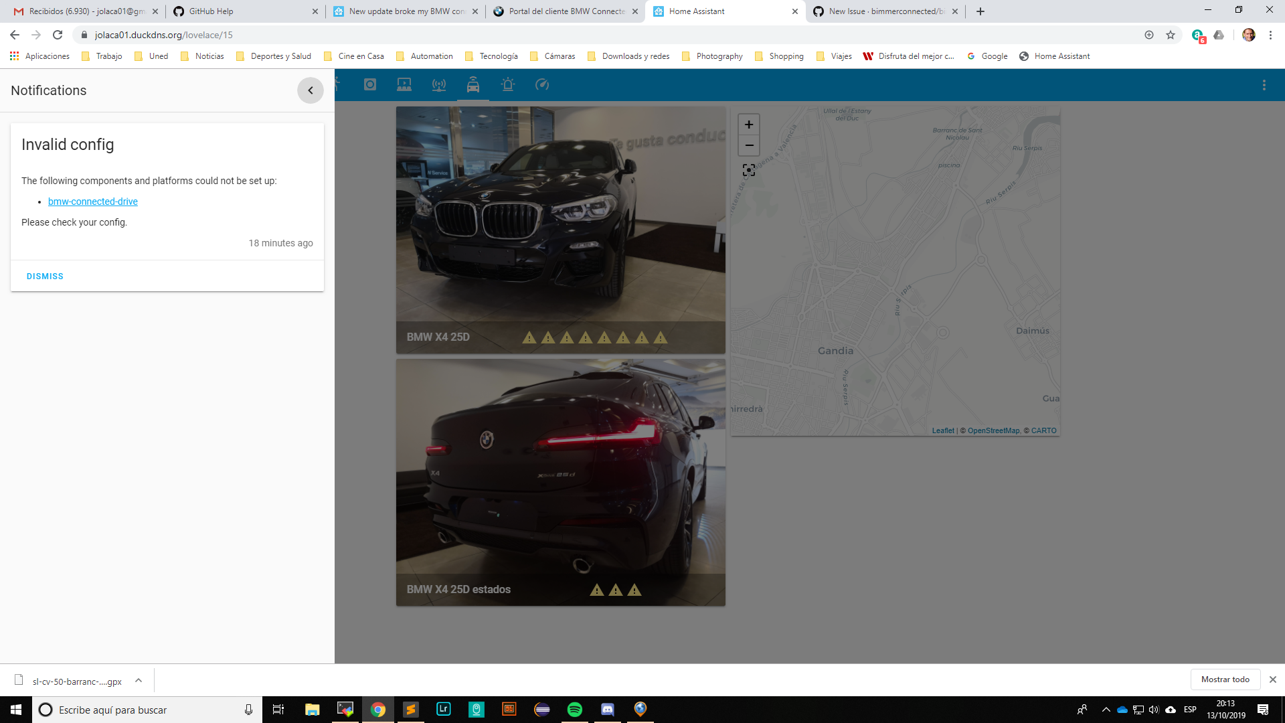Click the first warning icon on the BMW X4 25D estados card
Screen dimensions: 1285x723
pyautogui.click(x=597, y=590)
